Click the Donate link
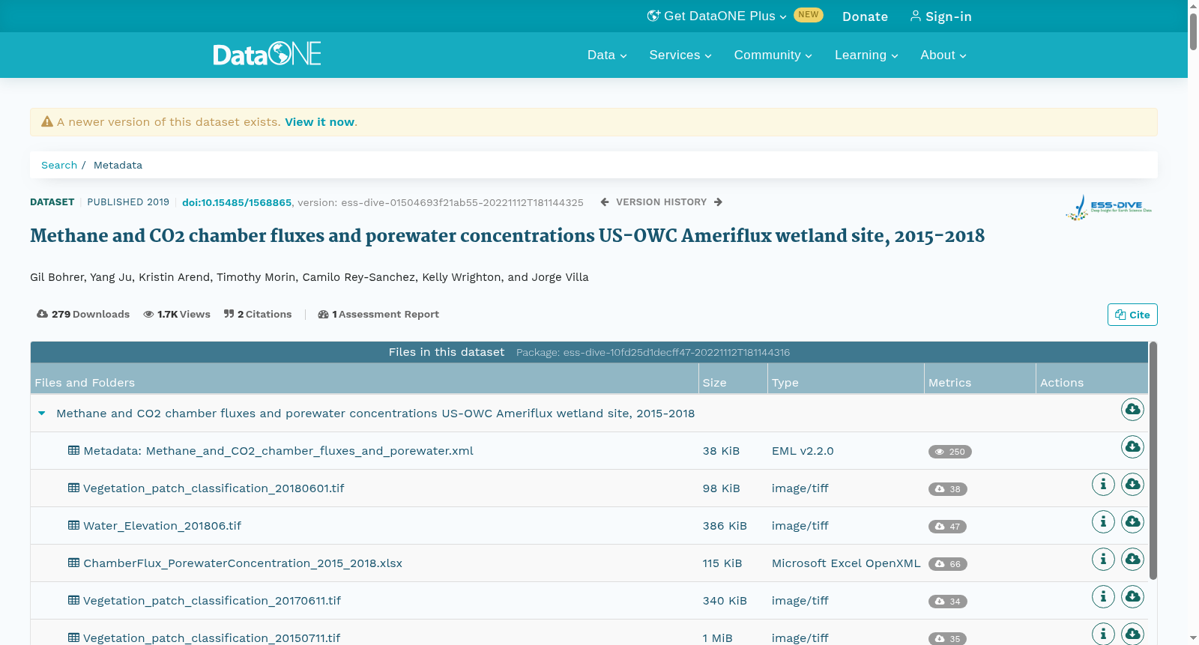The width and height of the screenshot is (1199, 645). pos(865,16)
